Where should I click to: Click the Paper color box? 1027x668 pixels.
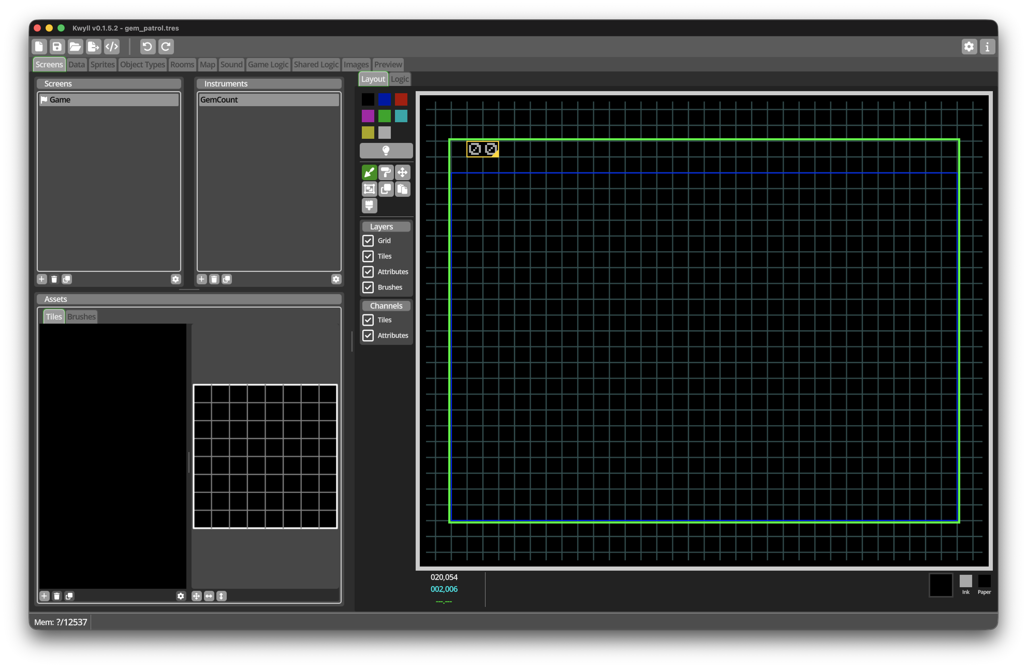point(984,581)
